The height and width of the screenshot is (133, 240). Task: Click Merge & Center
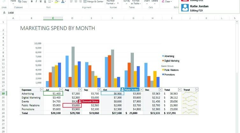point(93,2)
